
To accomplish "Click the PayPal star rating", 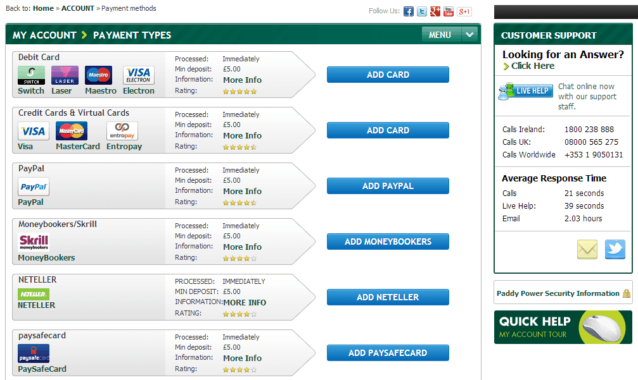I will pyautogui.click(x=239, y=203).
